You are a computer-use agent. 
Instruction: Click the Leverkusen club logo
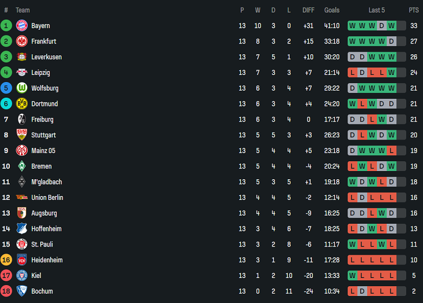[22, 57]
